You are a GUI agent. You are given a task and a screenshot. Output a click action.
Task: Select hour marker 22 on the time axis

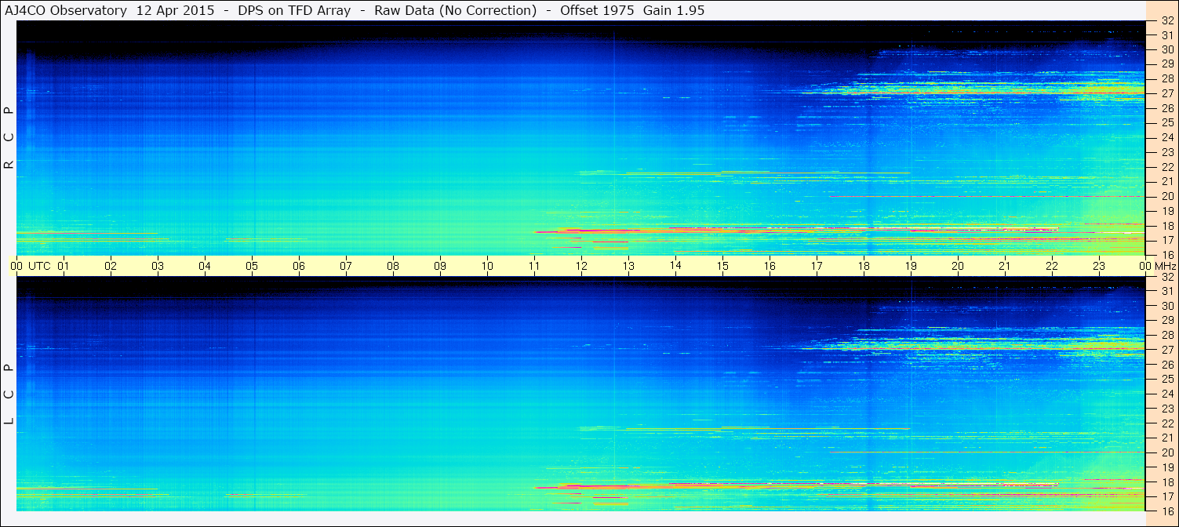[x=1052, y=266]
